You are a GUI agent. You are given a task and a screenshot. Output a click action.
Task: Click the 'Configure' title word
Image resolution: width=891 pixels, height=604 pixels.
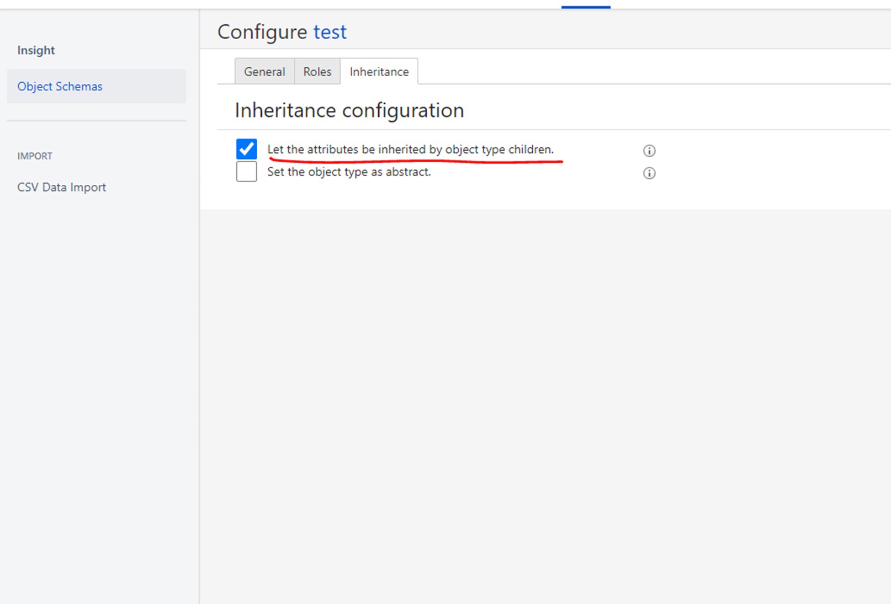pos(262,32)
